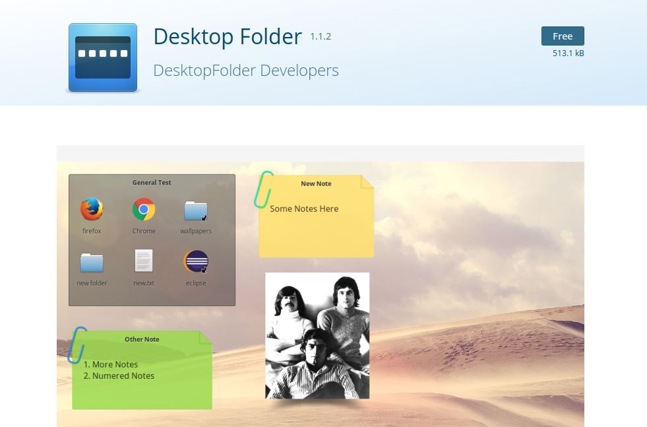
Task: Click the "Other Note" title
Action: click(x=142, y=339)
